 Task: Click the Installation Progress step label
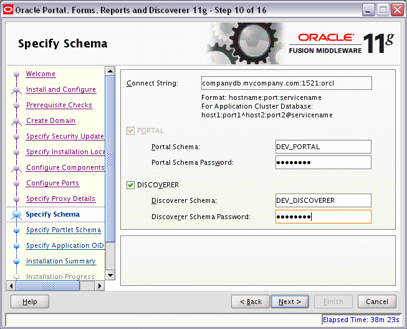pos(60,277)
